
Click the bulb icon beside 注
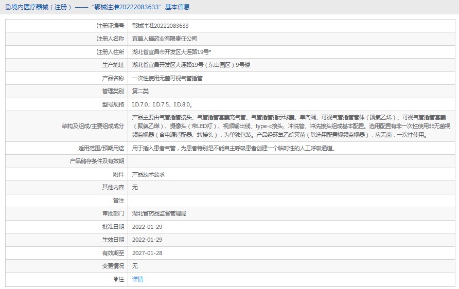coord(116,279)
